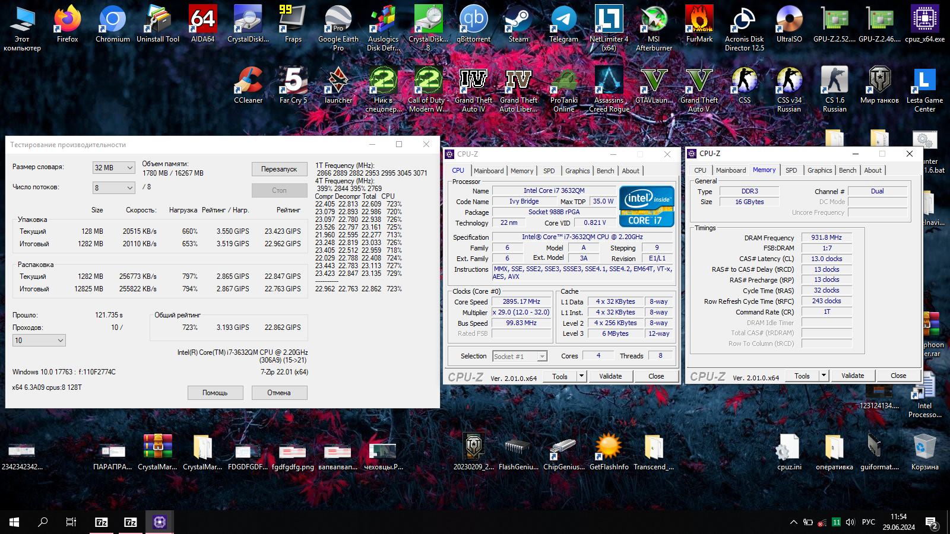Switch to Mainboard tab in CPU-Z CPU window

coord(489,171)
